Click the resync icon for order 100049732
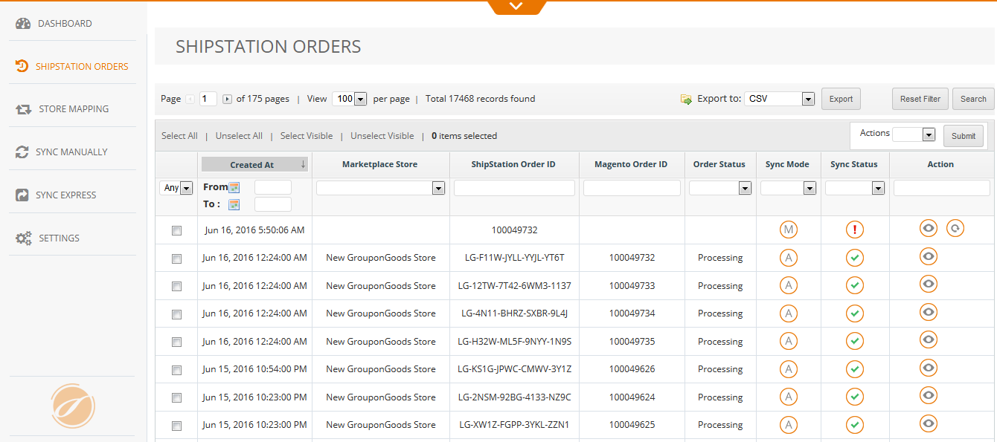This screenshot has width=997, height=442. point(955,229)
